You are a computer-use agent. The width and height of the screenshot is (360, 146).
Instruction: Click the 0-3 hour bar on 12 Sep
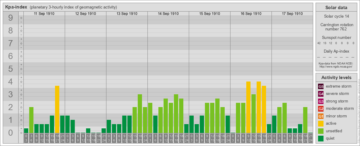(67, 124)
